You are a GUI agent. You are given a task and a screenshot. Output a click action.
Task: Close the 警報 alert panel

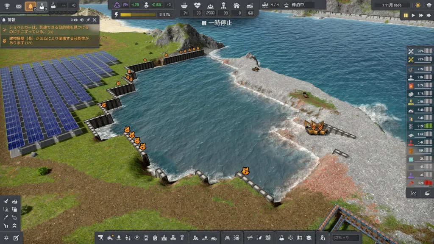click(x=95, y=20)
